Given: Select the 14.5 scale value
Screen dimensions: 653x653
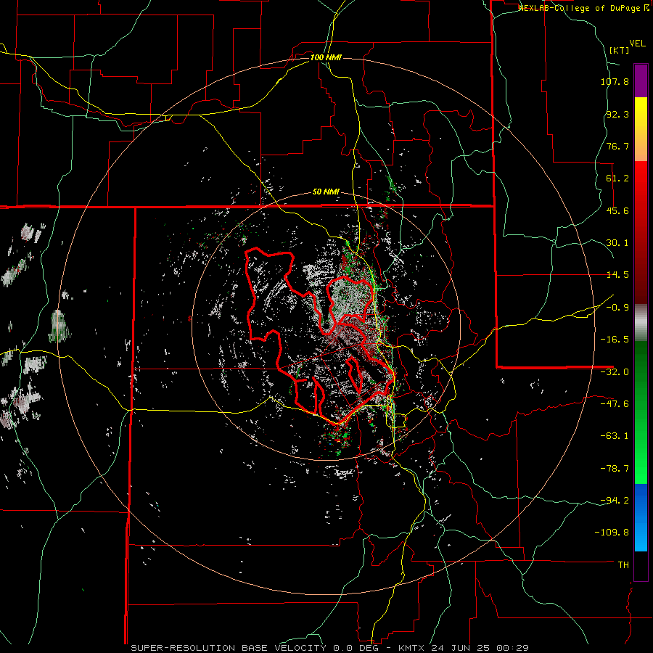Looking at the screenshot, I should (617, 275).
